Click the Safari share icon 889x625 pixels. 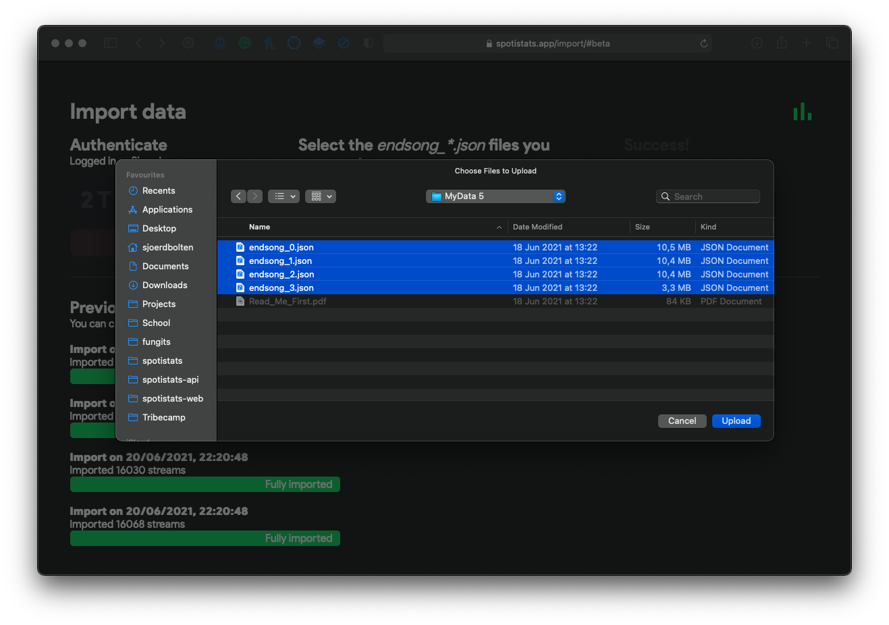point(782,43)
